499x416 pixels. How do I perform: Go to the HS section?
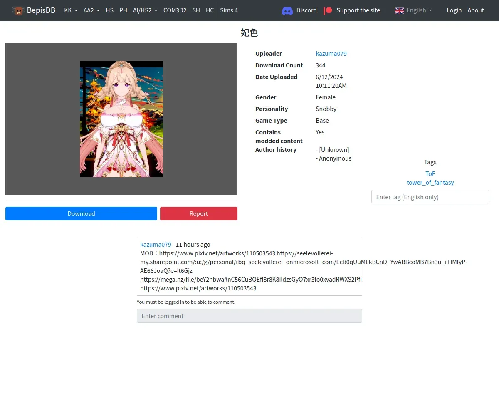pos(109,10)
